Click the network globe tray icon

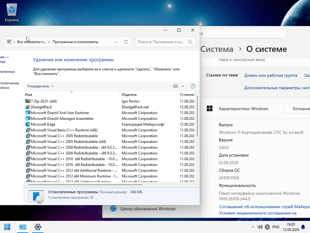(x=267, y=227)
